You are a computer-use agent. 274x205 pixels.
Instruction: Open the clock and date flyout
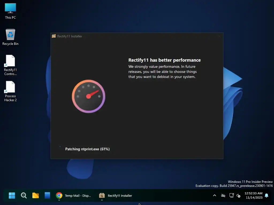(x=254, y=195)
